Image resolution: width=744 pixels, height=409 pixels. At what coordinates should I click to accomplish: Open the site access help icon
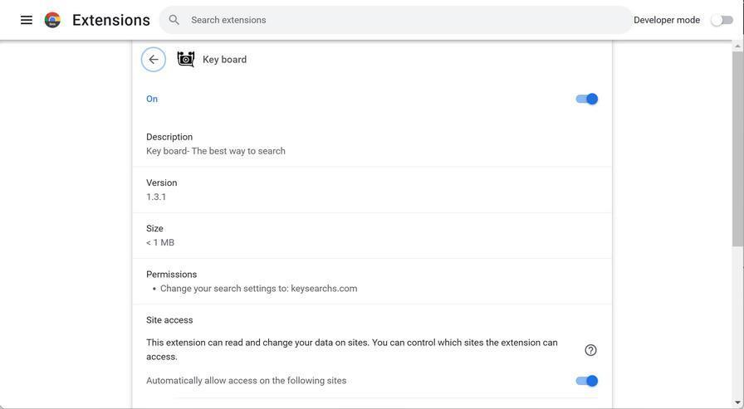(590, 350)
